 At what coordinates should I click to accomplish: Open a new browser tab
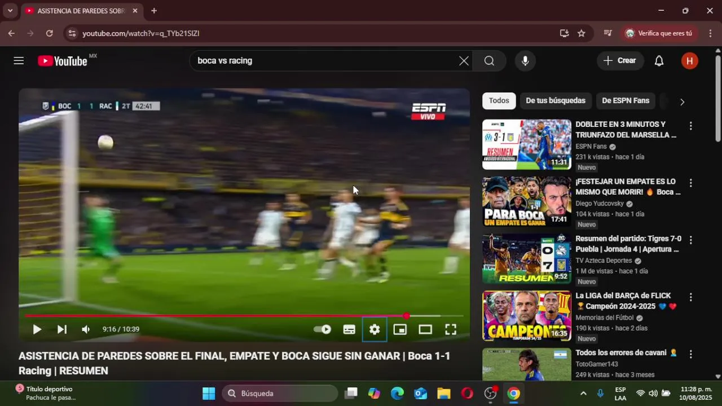coord(154,11)
